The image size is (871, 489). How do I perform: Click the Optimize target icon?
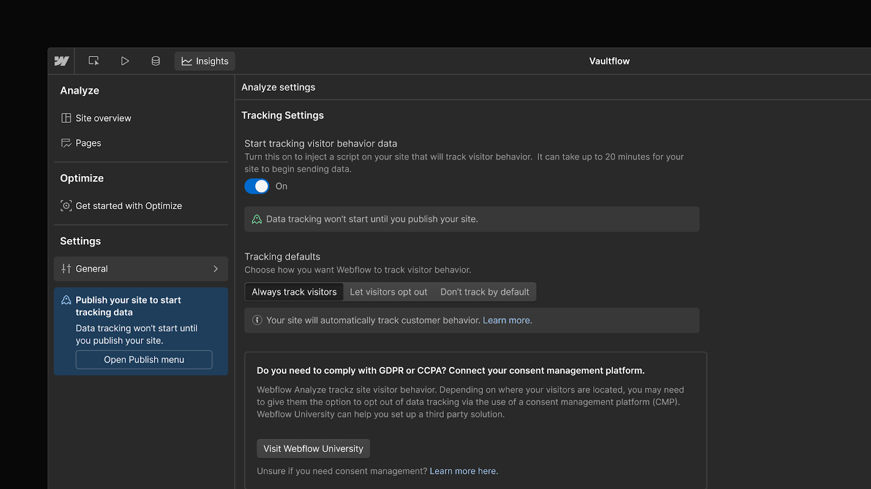[66, 206]
